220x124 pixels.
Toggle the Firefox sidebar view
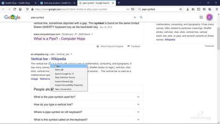tap(199, 9)
